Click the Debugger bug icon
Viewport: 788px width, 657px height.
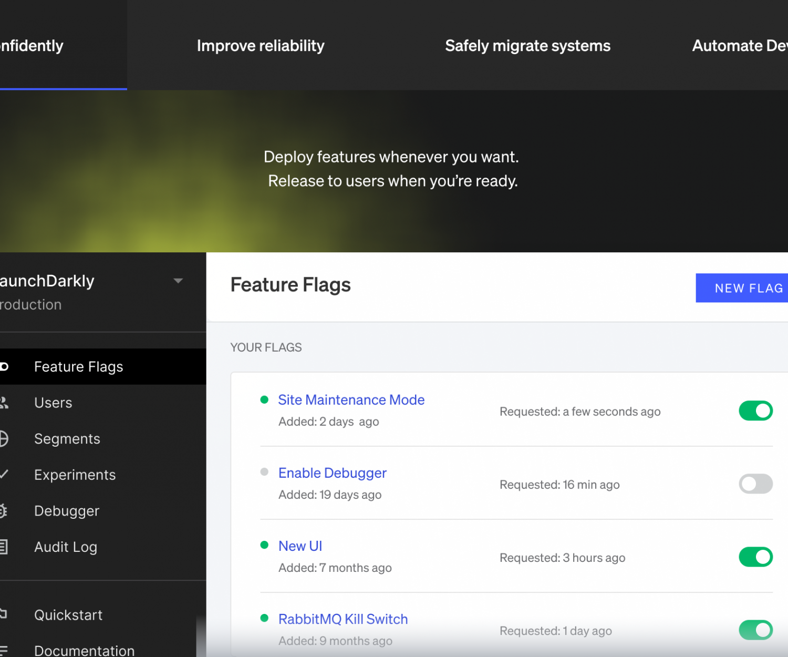[x=4, y=510]
